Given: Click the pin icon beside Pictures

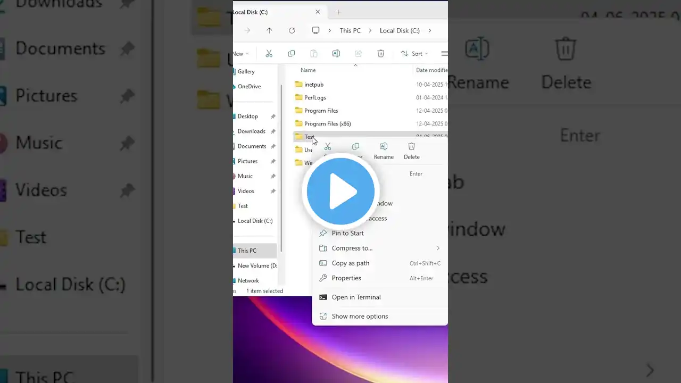Looking at the screenshot, I should click(x=273, y=161).
